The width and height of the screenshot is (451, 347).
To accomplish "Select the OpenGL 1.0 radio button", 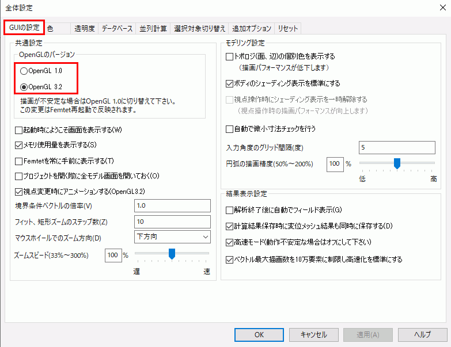I will coord(24,71).
